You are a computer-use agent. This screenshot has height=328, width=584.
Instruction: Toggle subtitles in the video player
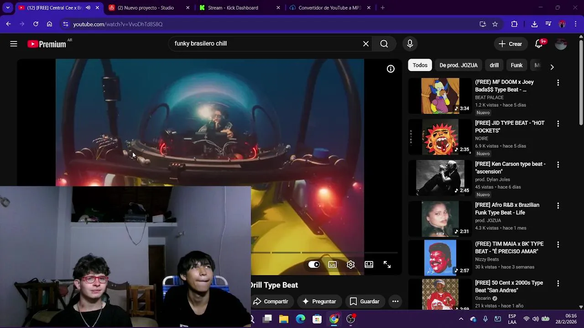pos(332,265)
